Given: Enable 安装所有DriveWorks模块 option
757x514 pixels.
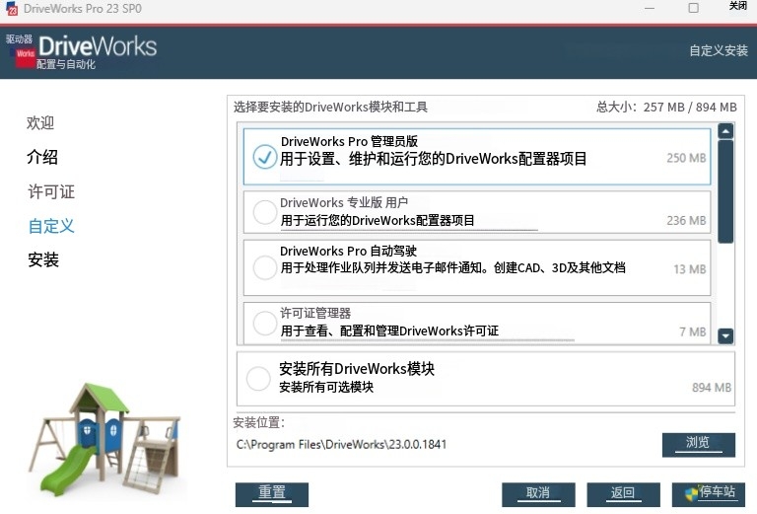Looking at the screenshot, I should tap(258, 379).
